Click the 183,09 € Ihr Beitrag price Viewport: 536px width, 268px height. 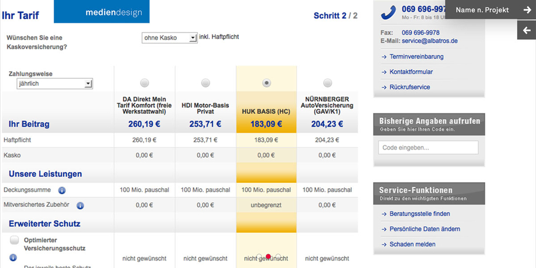point(266,124)
